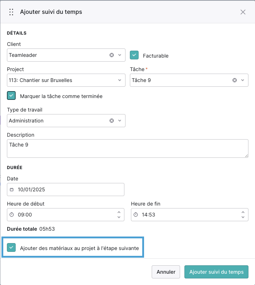Click the calendar icon in Date field

click(12, 190)
